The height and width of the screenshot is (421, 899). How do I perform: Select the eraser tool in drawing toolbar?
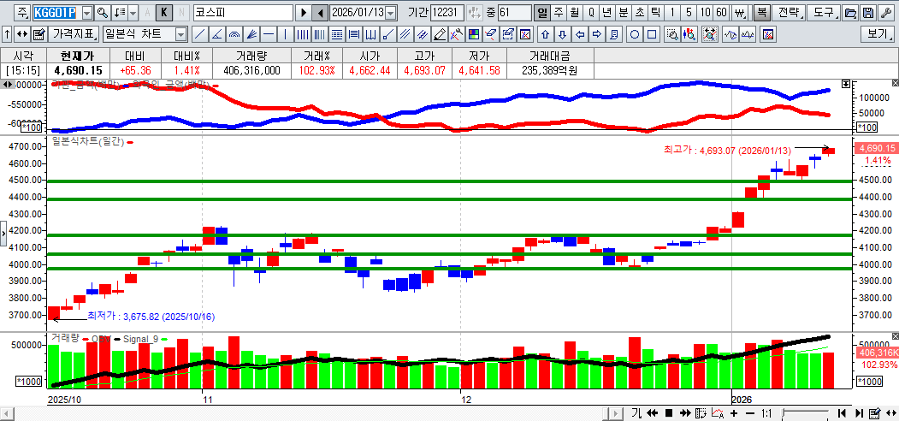491,34
